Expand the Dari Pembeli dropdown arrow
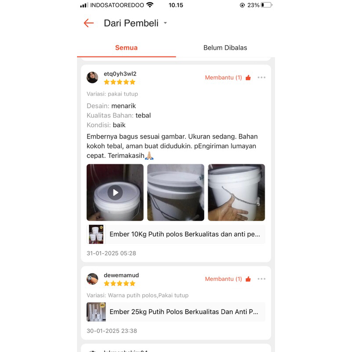This screenshot has height=352, width=352. 165,23
